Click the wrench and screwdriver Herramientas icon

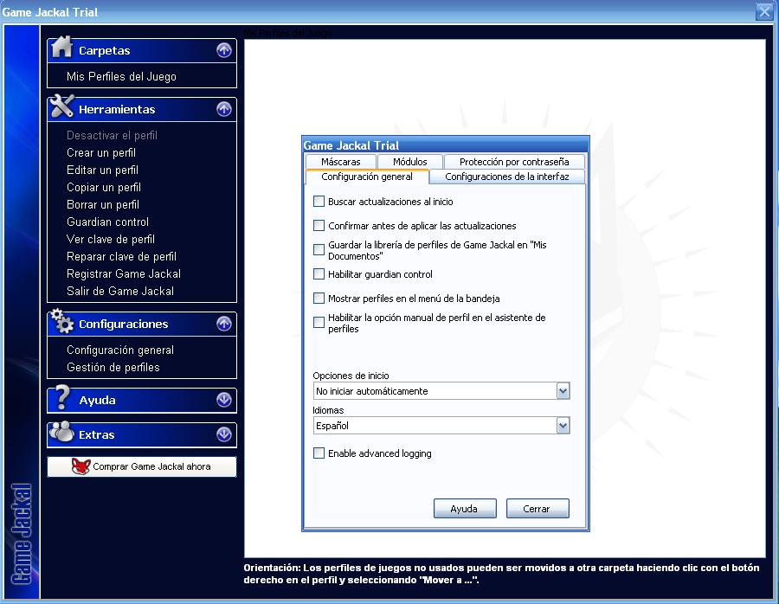coord(62,106)
